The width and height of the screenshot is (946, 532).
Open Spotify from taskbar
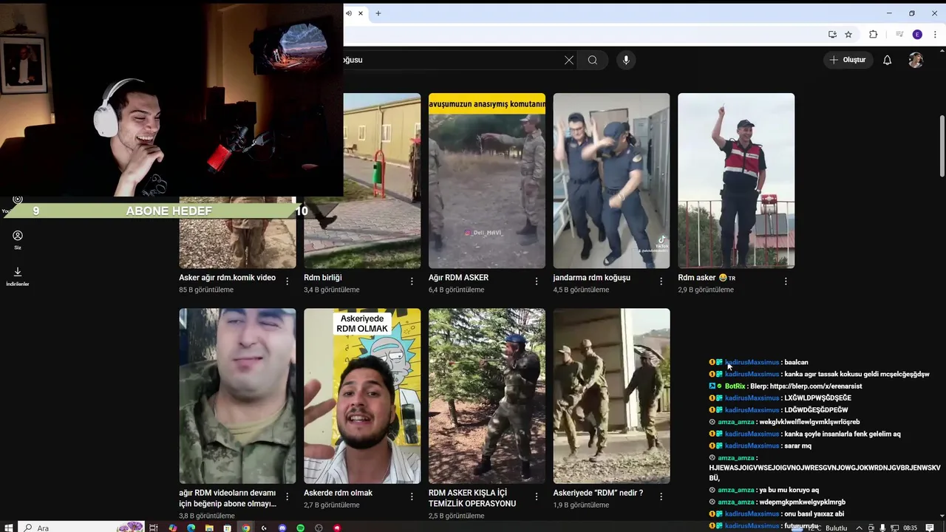pos(301,528)
